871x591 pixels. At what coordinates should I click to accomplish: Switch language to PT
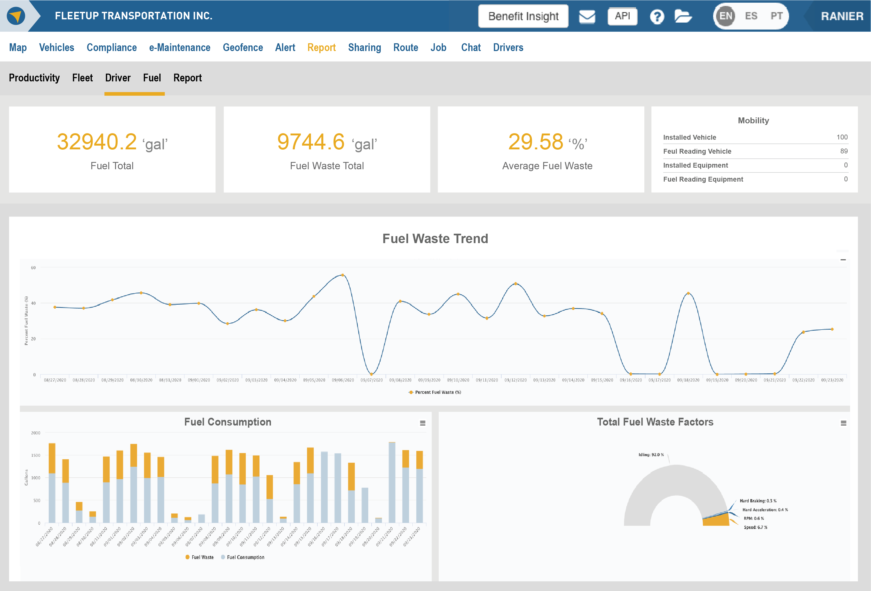pyautogui.click(x=776, y=16)
